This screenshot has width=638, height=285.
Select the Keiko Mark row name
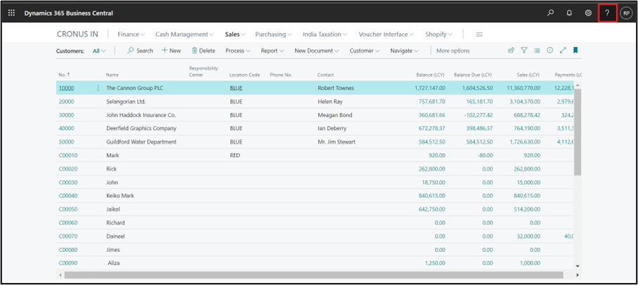[x=120, y=196]
